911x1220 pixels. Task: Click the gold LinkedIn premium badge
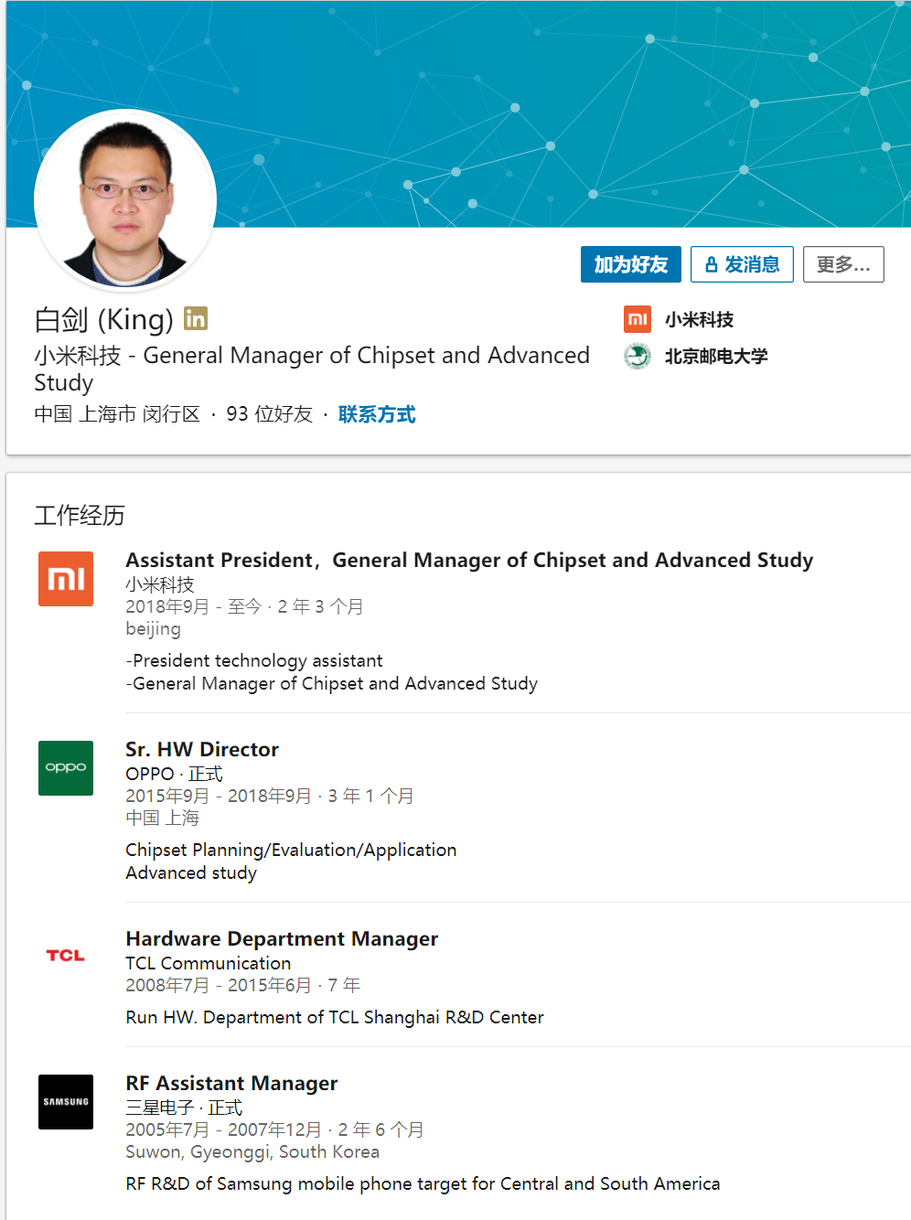pos(196,318)
